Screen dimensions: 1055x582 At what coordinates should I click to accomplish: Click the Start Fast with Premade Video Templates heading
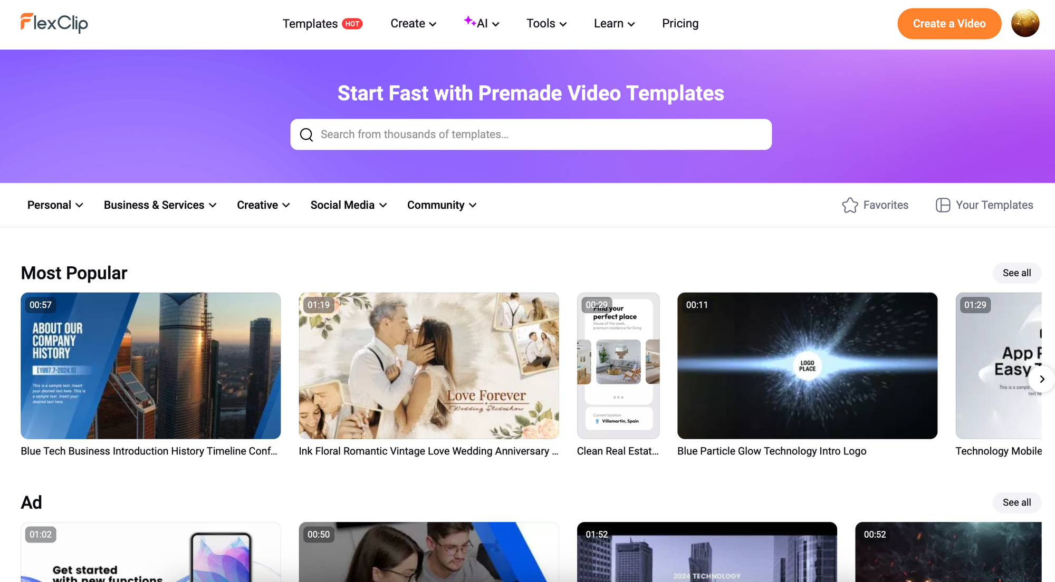pos(531,93)
